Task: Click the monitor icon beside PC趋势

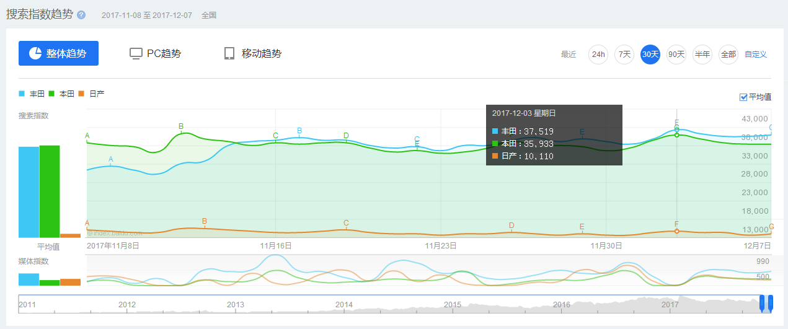Action: (136, 53)
